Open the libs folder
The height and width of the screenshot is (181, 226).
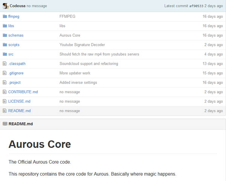coord(11,26)
